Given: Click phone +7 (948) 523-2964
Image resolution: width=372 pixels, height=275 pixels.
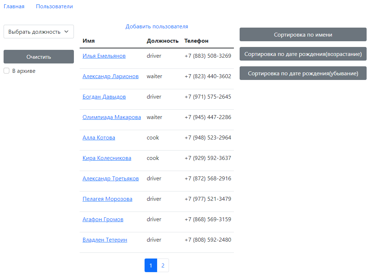Looking at the screenshot, I should click(208, 138).
